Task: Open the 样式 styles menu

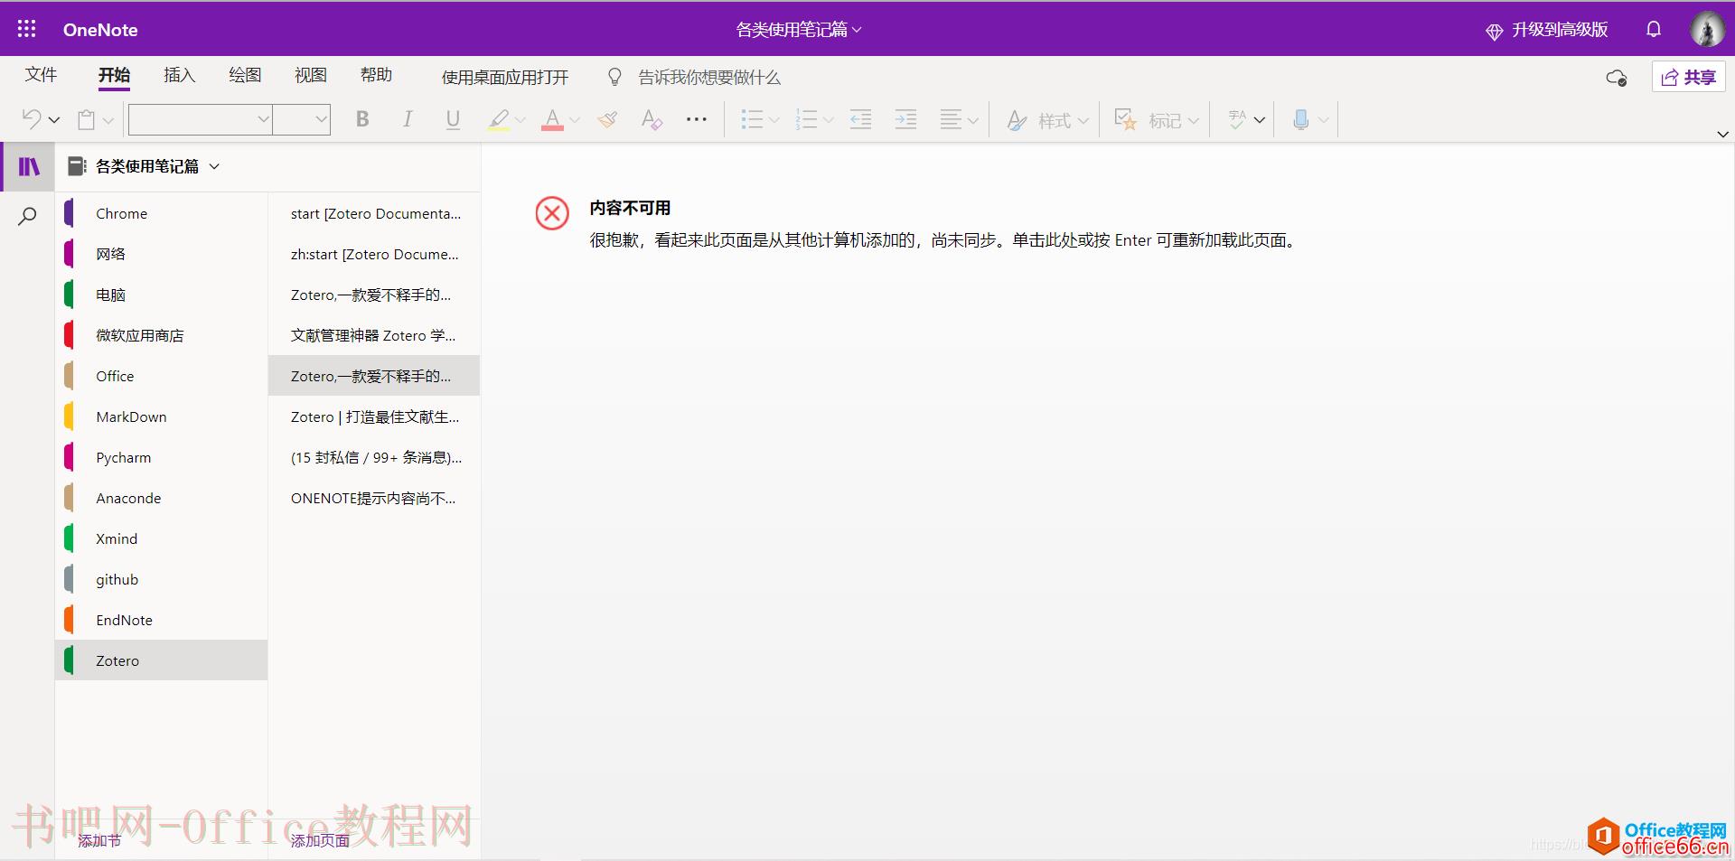Action: pos(1047,120)
